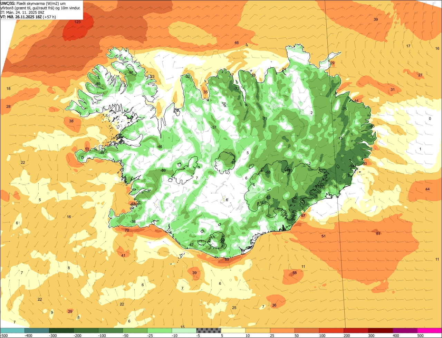Select the orange legend swatch from 25 to 50
The image size is (442, 338).
click(282, 330)
